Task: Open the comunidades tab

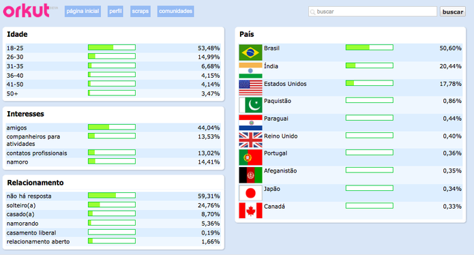Action: point(176,11)
